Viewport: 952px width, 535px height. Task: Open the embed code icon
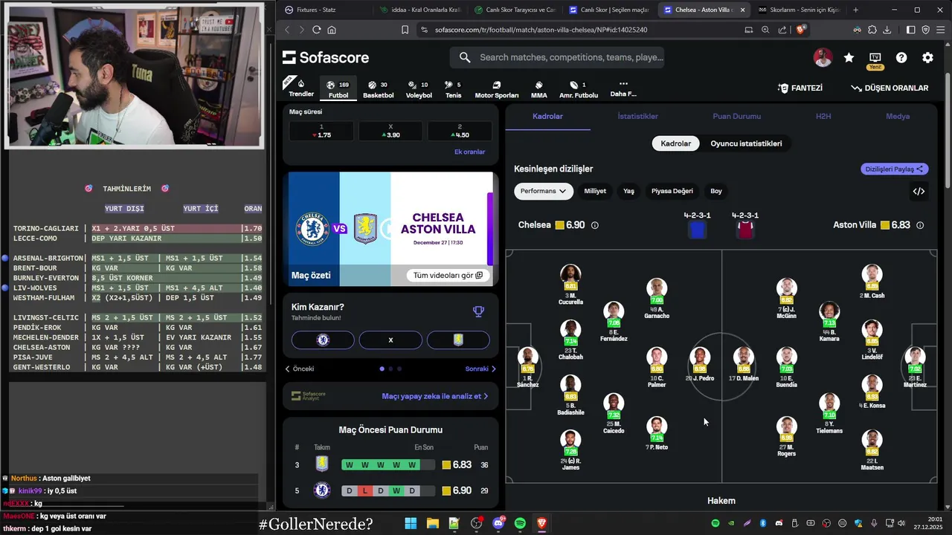[x=919, y=191]
